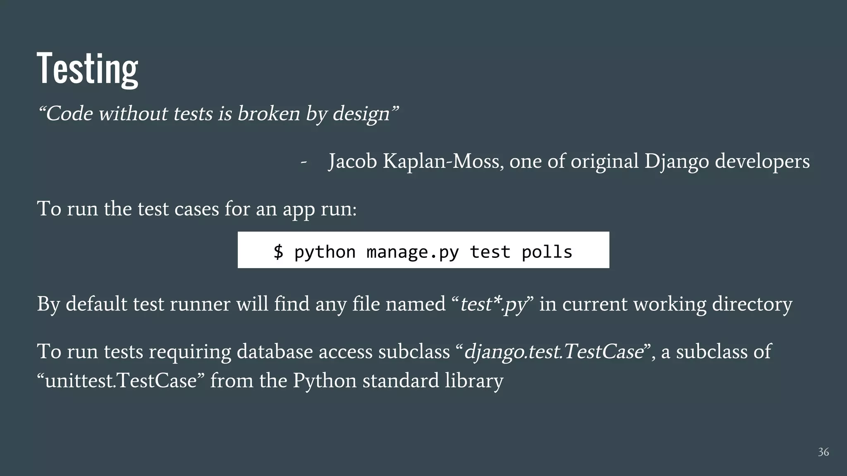Click the "To run the test cases" sentence

(x=197, y=209)
